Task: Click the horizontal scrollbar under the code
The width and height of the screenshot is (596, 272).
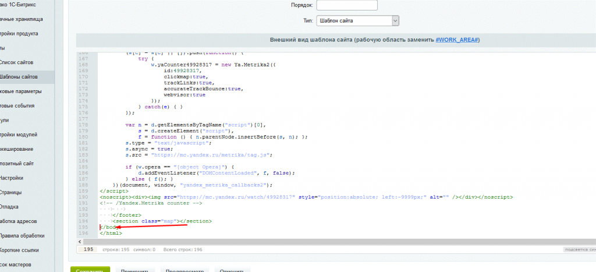Action: [x=326, y=240]
